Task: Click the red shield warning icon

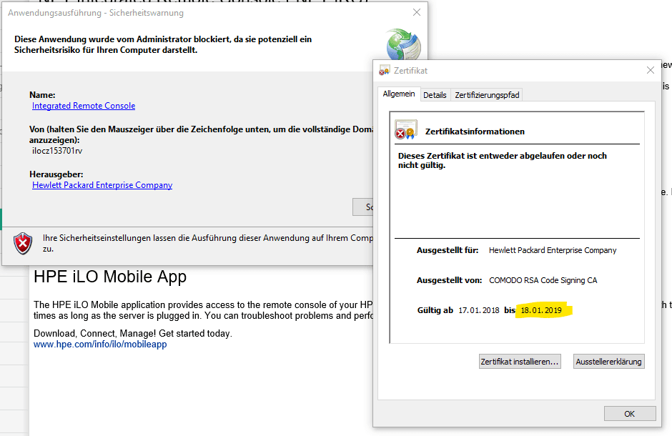Action: pos(23,243)
